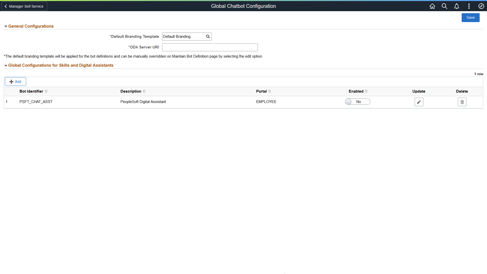This screenshot has width=487, height=274.
Task: Click the back arrow to Manager Self Service
Action: (x=6, y=6)
